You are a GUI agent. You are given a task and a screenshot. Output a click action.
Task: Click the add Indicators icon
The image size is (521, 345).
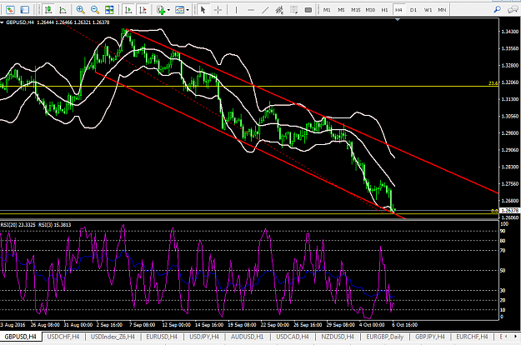click(161, 10)
